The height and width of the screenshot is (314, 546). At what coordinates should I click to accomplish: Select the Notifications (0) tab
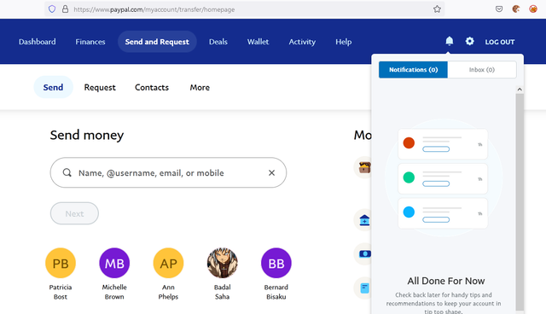tap(413, 70)
